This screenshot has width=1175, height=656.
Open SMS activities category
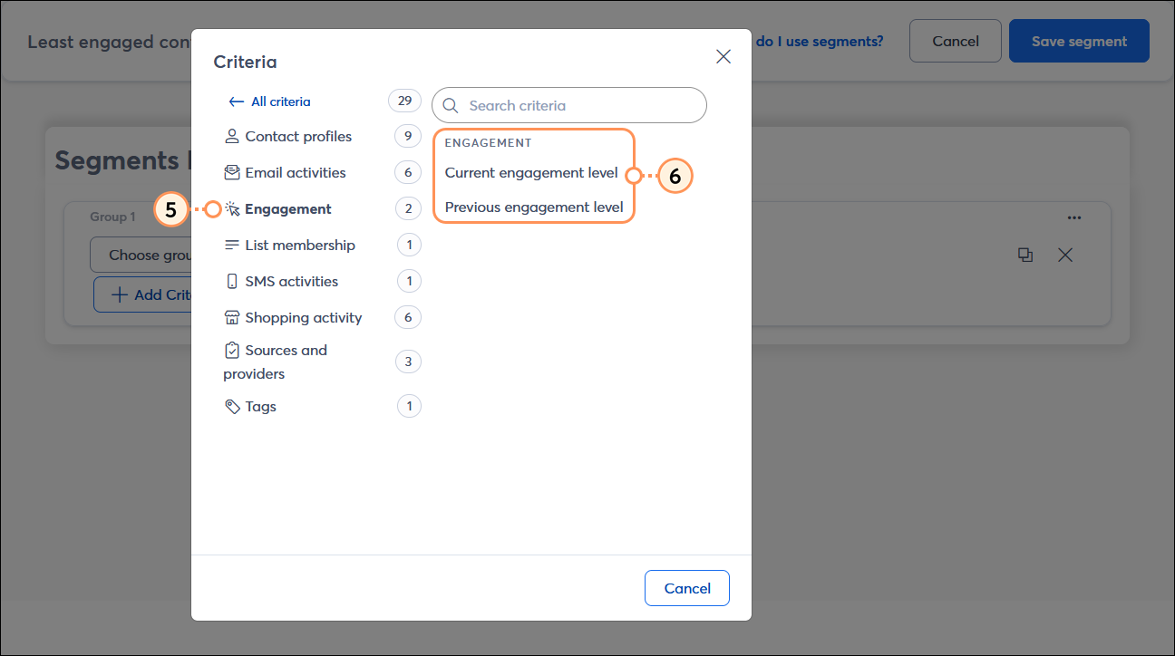click(291, 281)
